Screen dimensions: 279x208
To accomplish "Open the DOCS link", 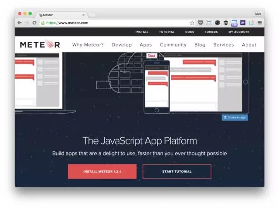I will coord(190,32).
